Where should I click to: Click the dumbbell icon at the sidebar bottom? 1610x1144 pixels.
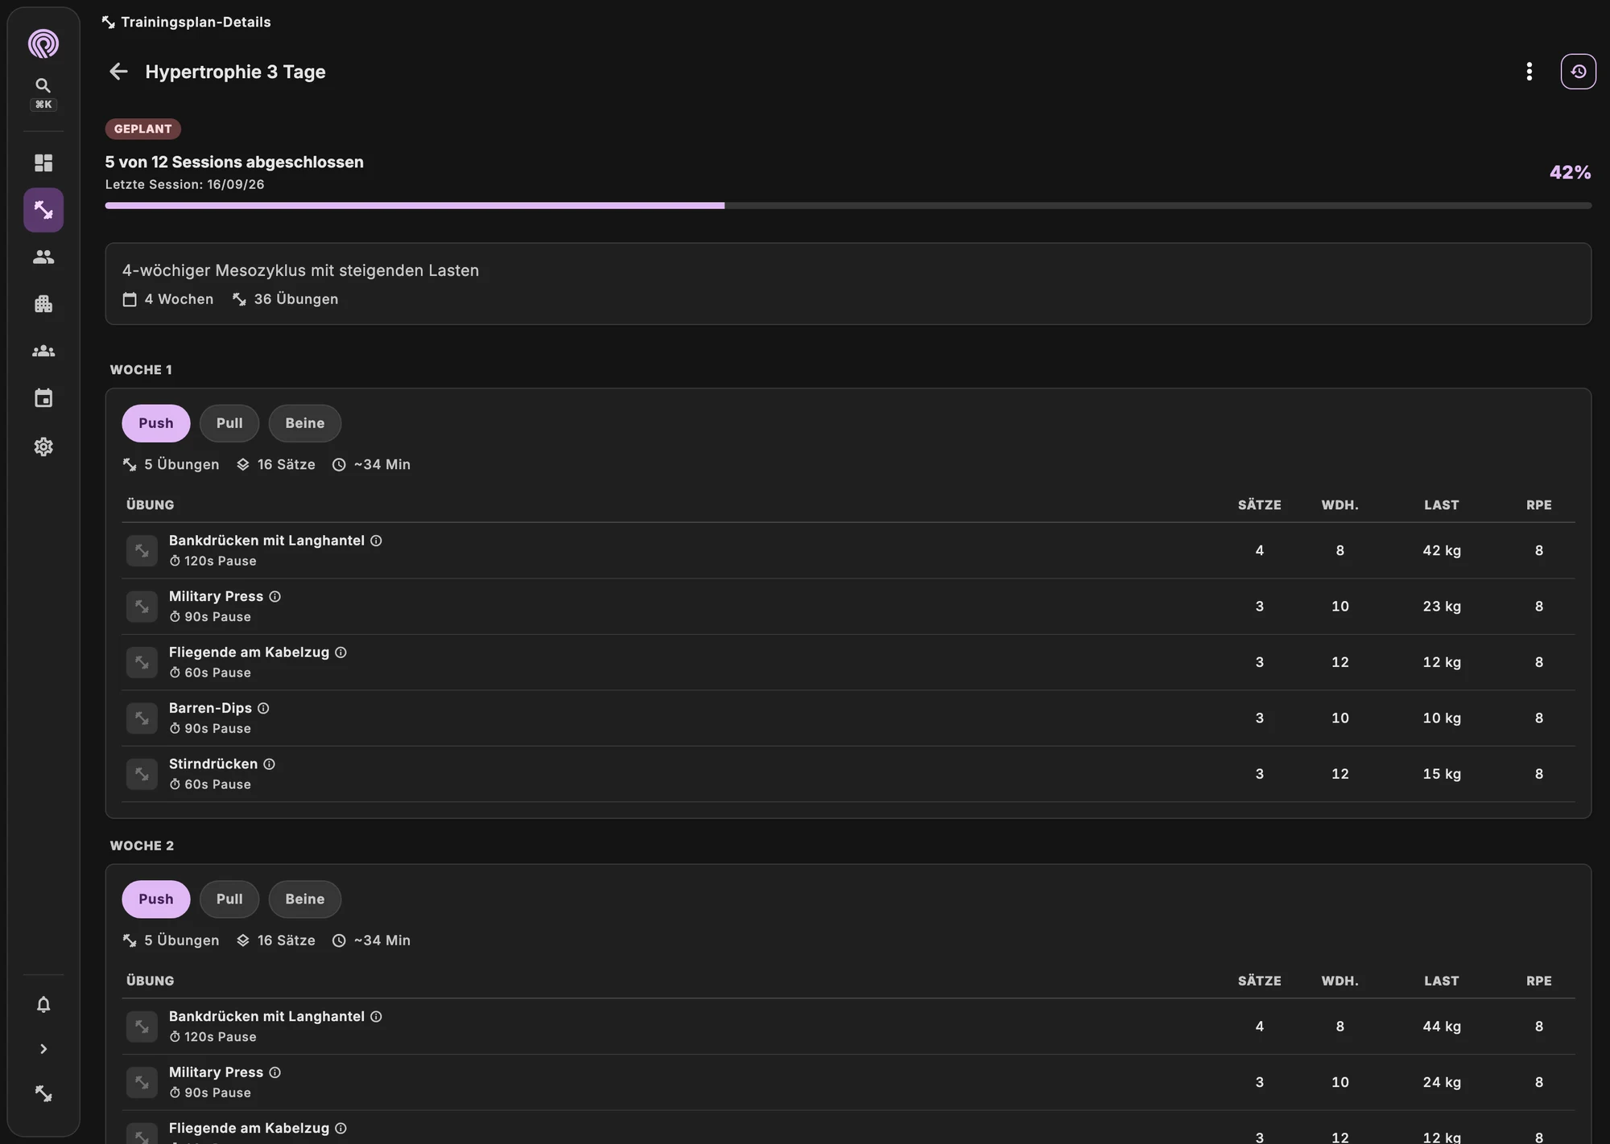(x=43, y=1094)
